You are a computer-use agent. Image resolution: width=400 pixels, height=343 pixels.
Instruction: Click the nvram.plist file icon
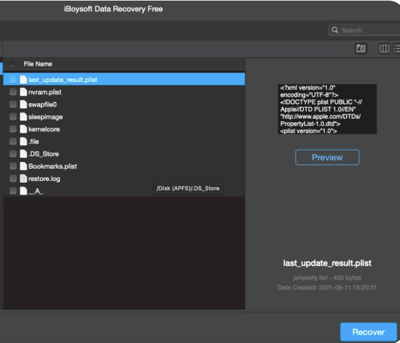coord(24,92)
